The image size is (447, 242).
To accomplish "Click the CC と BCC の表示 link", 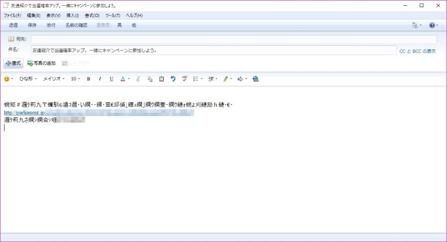I will (417, 51).
